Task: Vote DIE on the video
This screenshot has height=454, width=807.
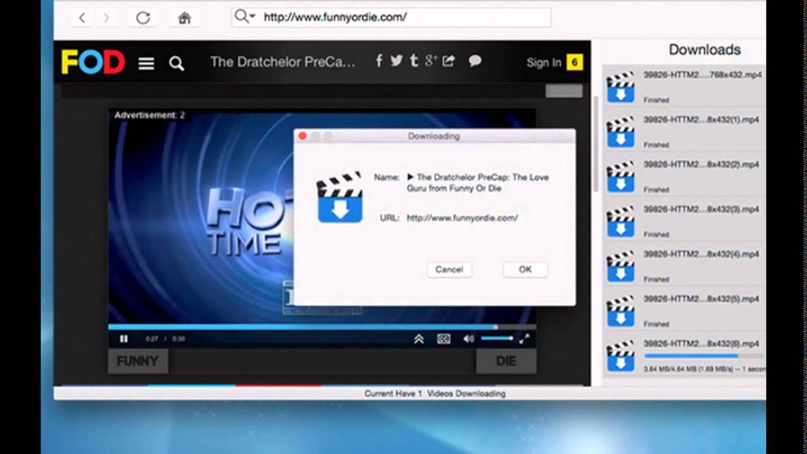Action: click(506, 361)
